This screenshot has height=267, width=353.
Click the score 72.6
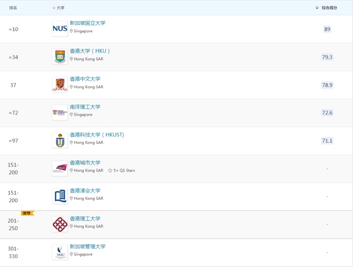click(x=327, y=113)
